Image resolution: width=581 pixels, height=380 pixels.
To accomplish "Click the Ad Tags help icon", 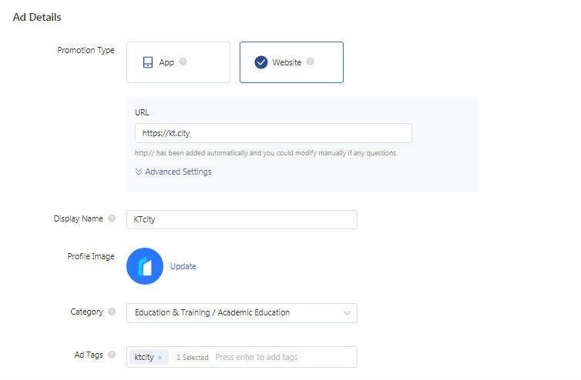I will [x=112, y=355].
